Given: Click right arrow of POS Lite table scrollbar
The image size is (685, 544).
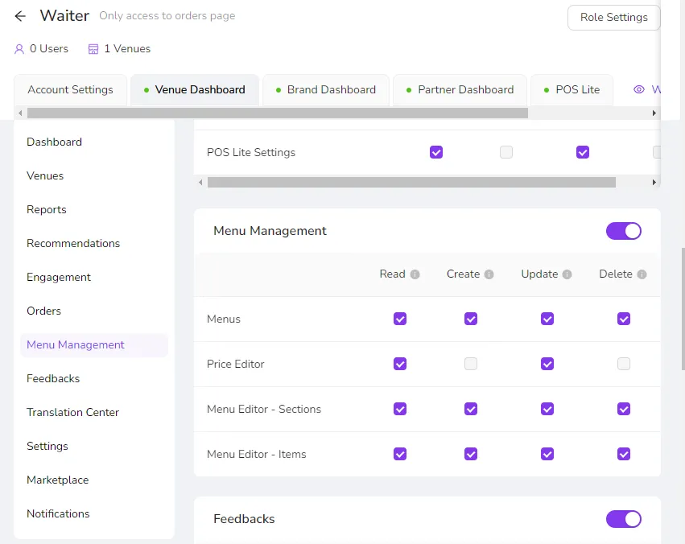Looking at the screenshot, I should click(x=654, y=182).
